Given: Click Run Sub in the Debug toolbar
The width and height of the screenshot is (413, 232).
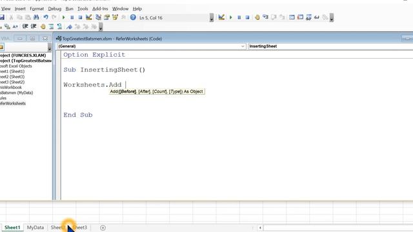Looking at the screenshot, I should point(231,17).
